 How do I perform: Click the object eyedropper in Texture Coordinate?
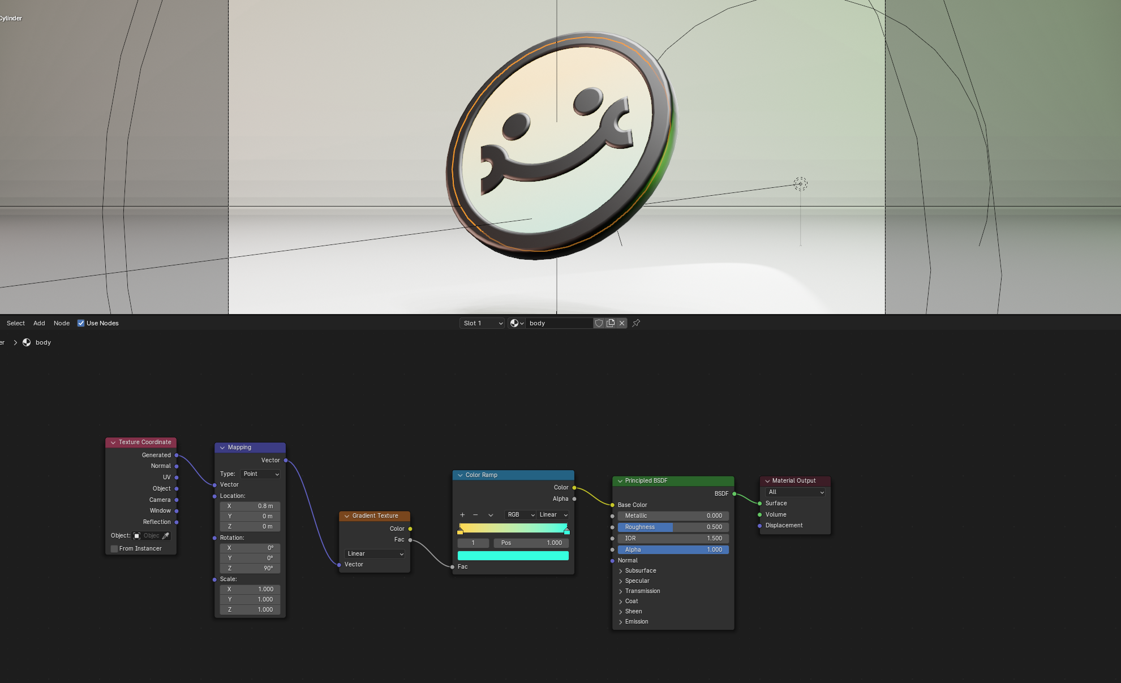pyautogui.click(x=166, y=536)
